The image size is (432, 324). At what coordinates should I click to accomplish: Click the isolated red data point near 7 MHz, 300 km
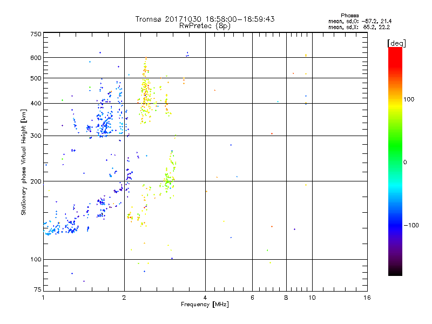point(272,134)
